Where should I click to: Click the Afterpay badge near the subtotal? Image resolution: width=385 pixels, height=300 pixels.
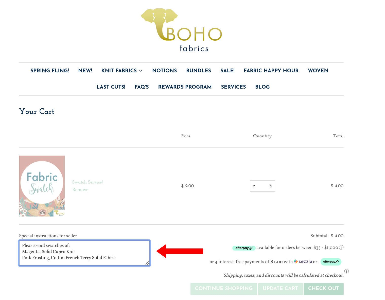[243, 248]
